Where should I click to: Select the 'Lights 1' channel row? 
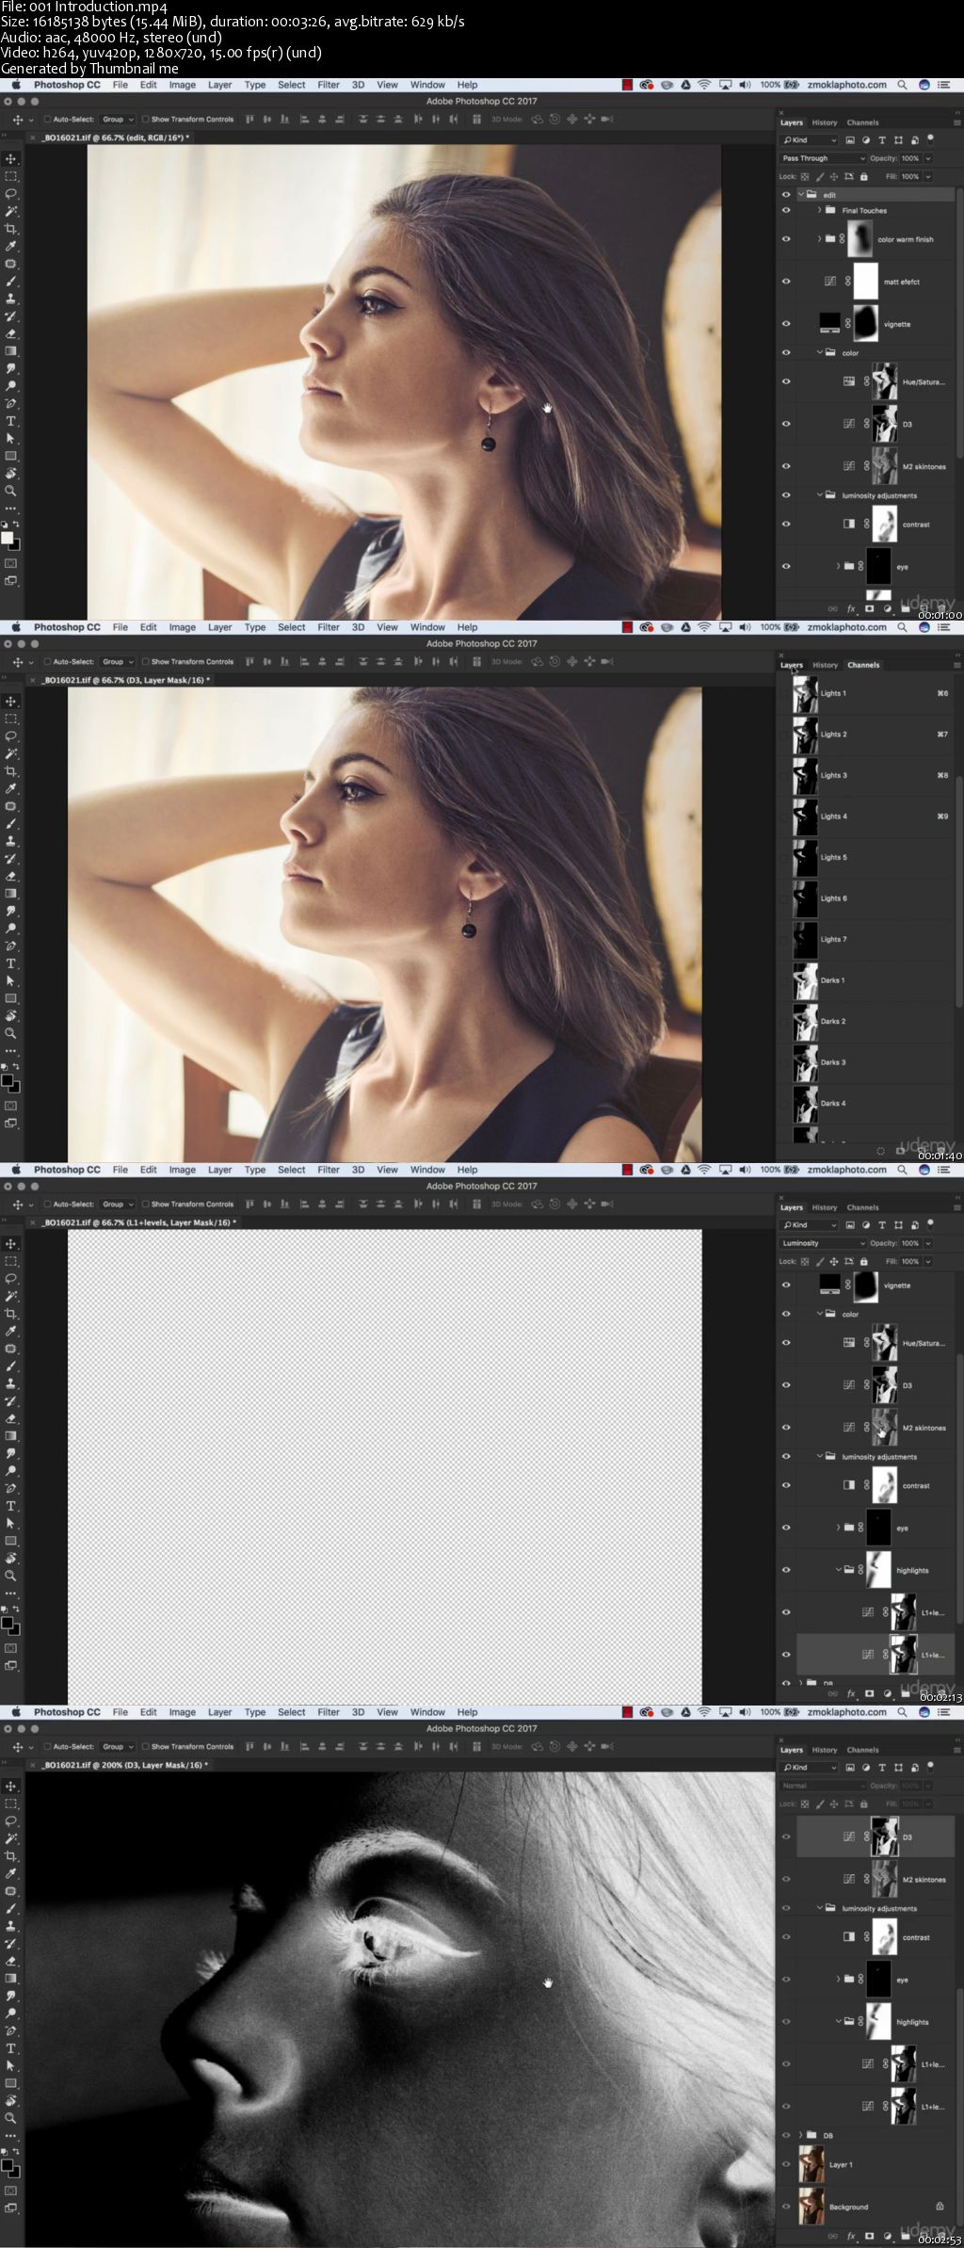pos(866,693)
